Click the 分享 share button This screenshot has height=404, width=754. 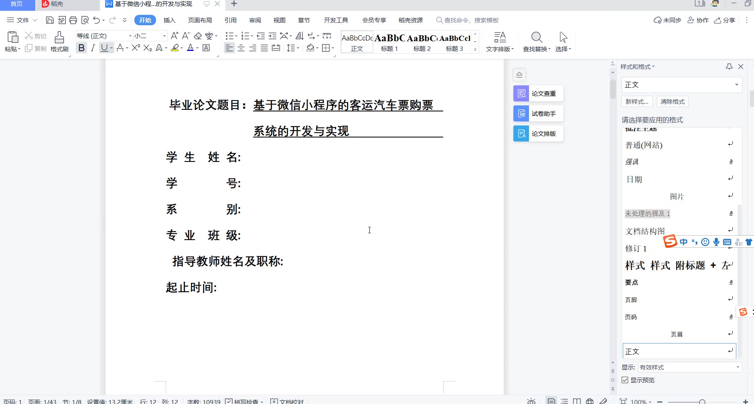[x=724, y=20]
